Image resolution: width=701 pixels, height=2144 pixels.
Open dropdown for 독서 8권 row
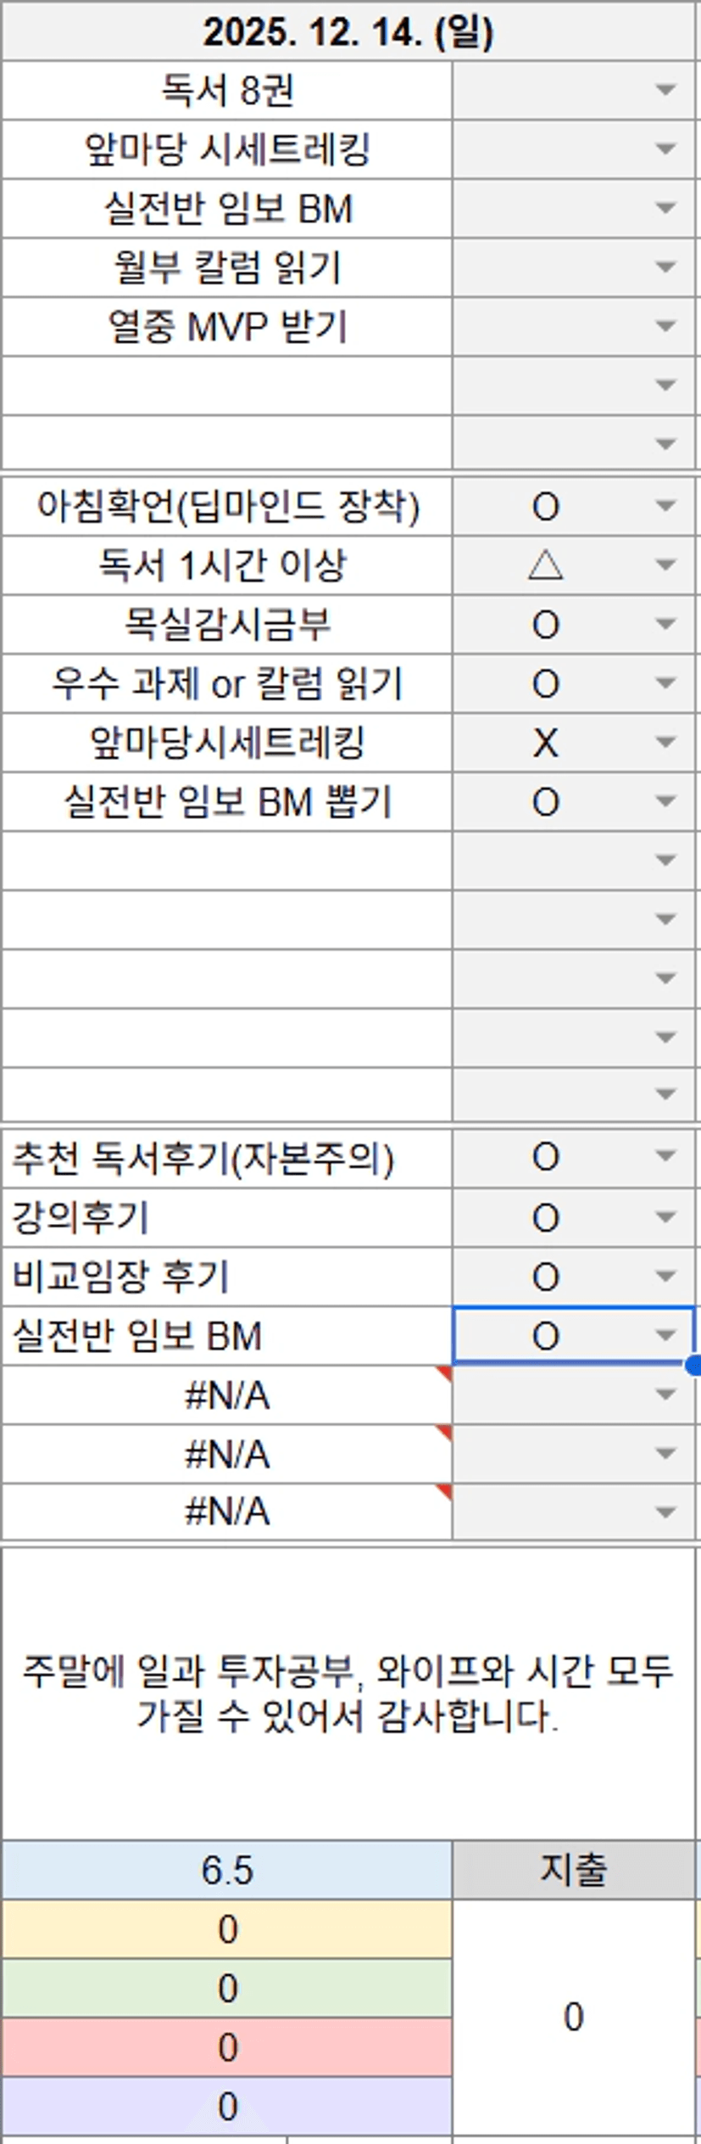[x=665, y=90]
